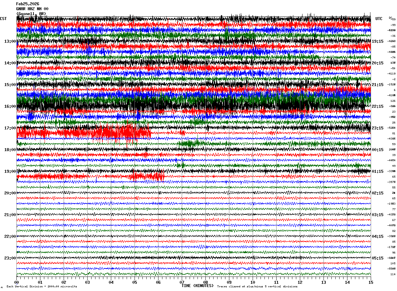
Task: Click the Feb25,2026 date header
Action: point(28,4)
